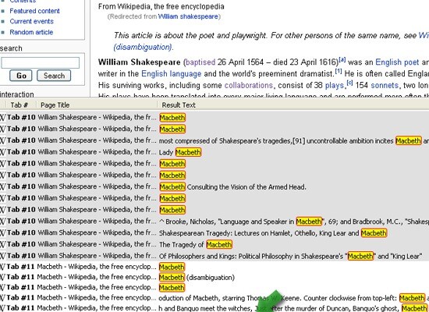The width and height of the screenshot is (429, 312).
Task: Open the English poet link
Action: pyautogui.click(x=397, y=62)
